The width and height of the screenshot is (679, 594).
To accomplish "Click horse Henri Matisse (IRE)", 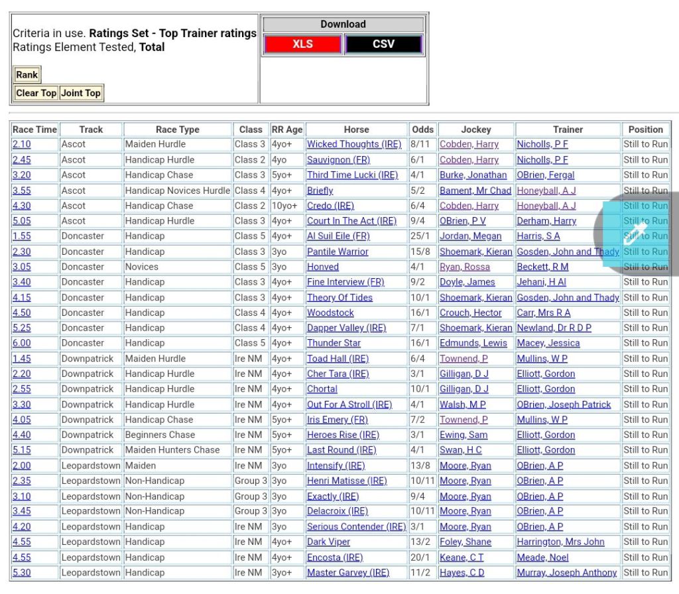I will pyautogui.click(x=347, y=481).
